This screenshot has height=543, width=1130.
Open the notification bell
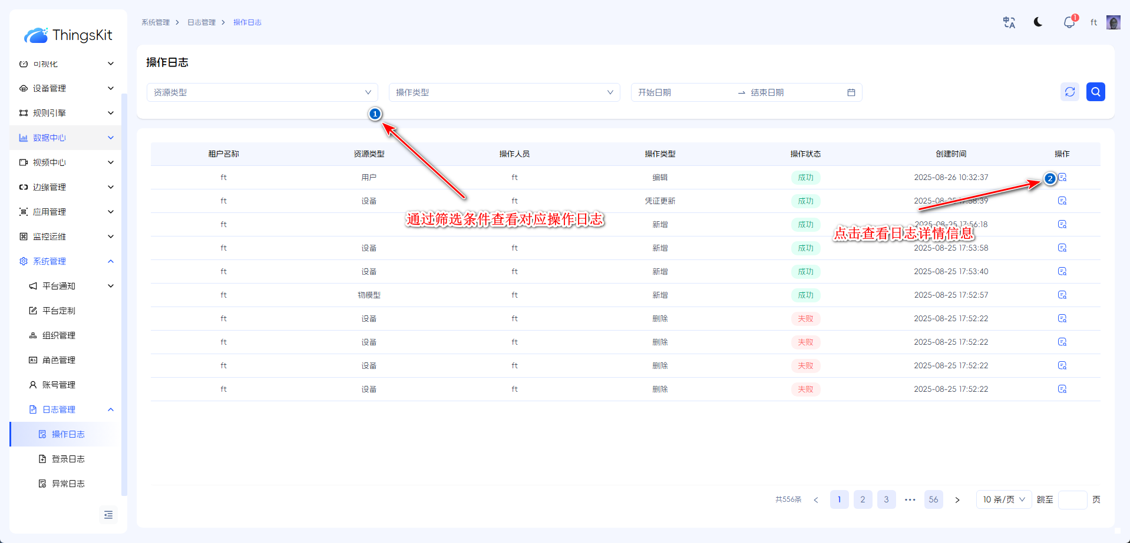click(1069, 23)
